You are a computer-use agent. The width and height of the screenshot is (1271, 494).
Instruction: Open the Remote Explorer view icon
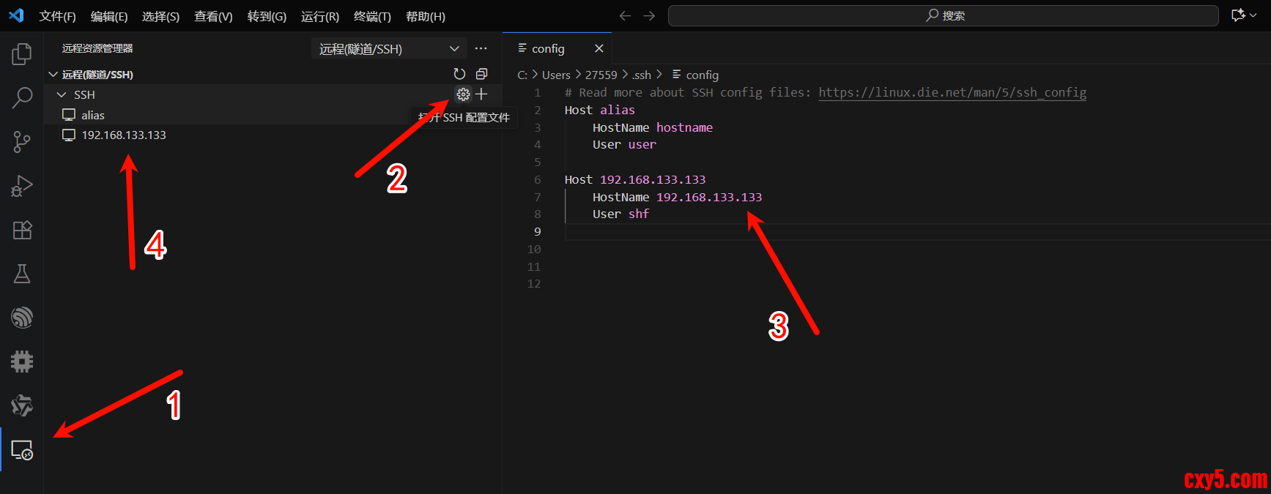(x=22, y=450)
